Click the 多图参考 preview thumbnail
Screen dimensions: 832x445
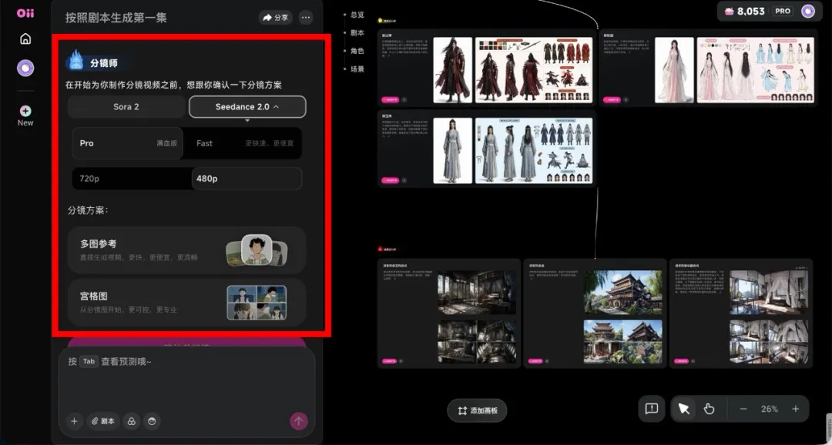257,250
